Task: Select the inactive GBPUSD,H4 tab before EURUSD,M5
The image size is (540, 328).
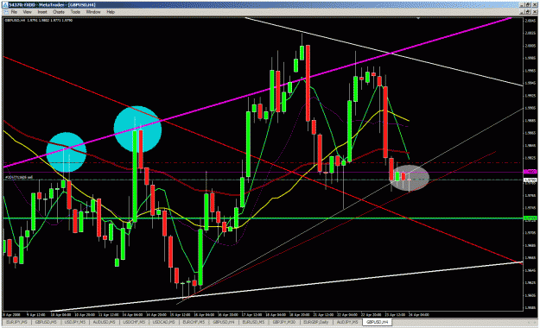Action: [x=224, y=322]
